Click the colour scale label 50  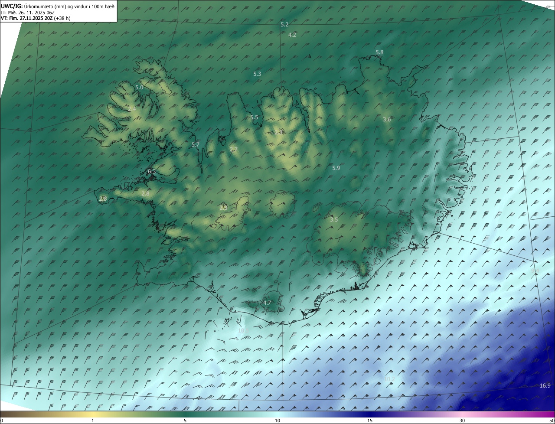[x=552, y=421]
